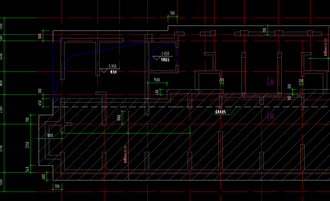This screenshot has height=201, width=330.
Task: Pick the 800 vertical dimension text
Action: pyautogui.click(x=40, y=36)
